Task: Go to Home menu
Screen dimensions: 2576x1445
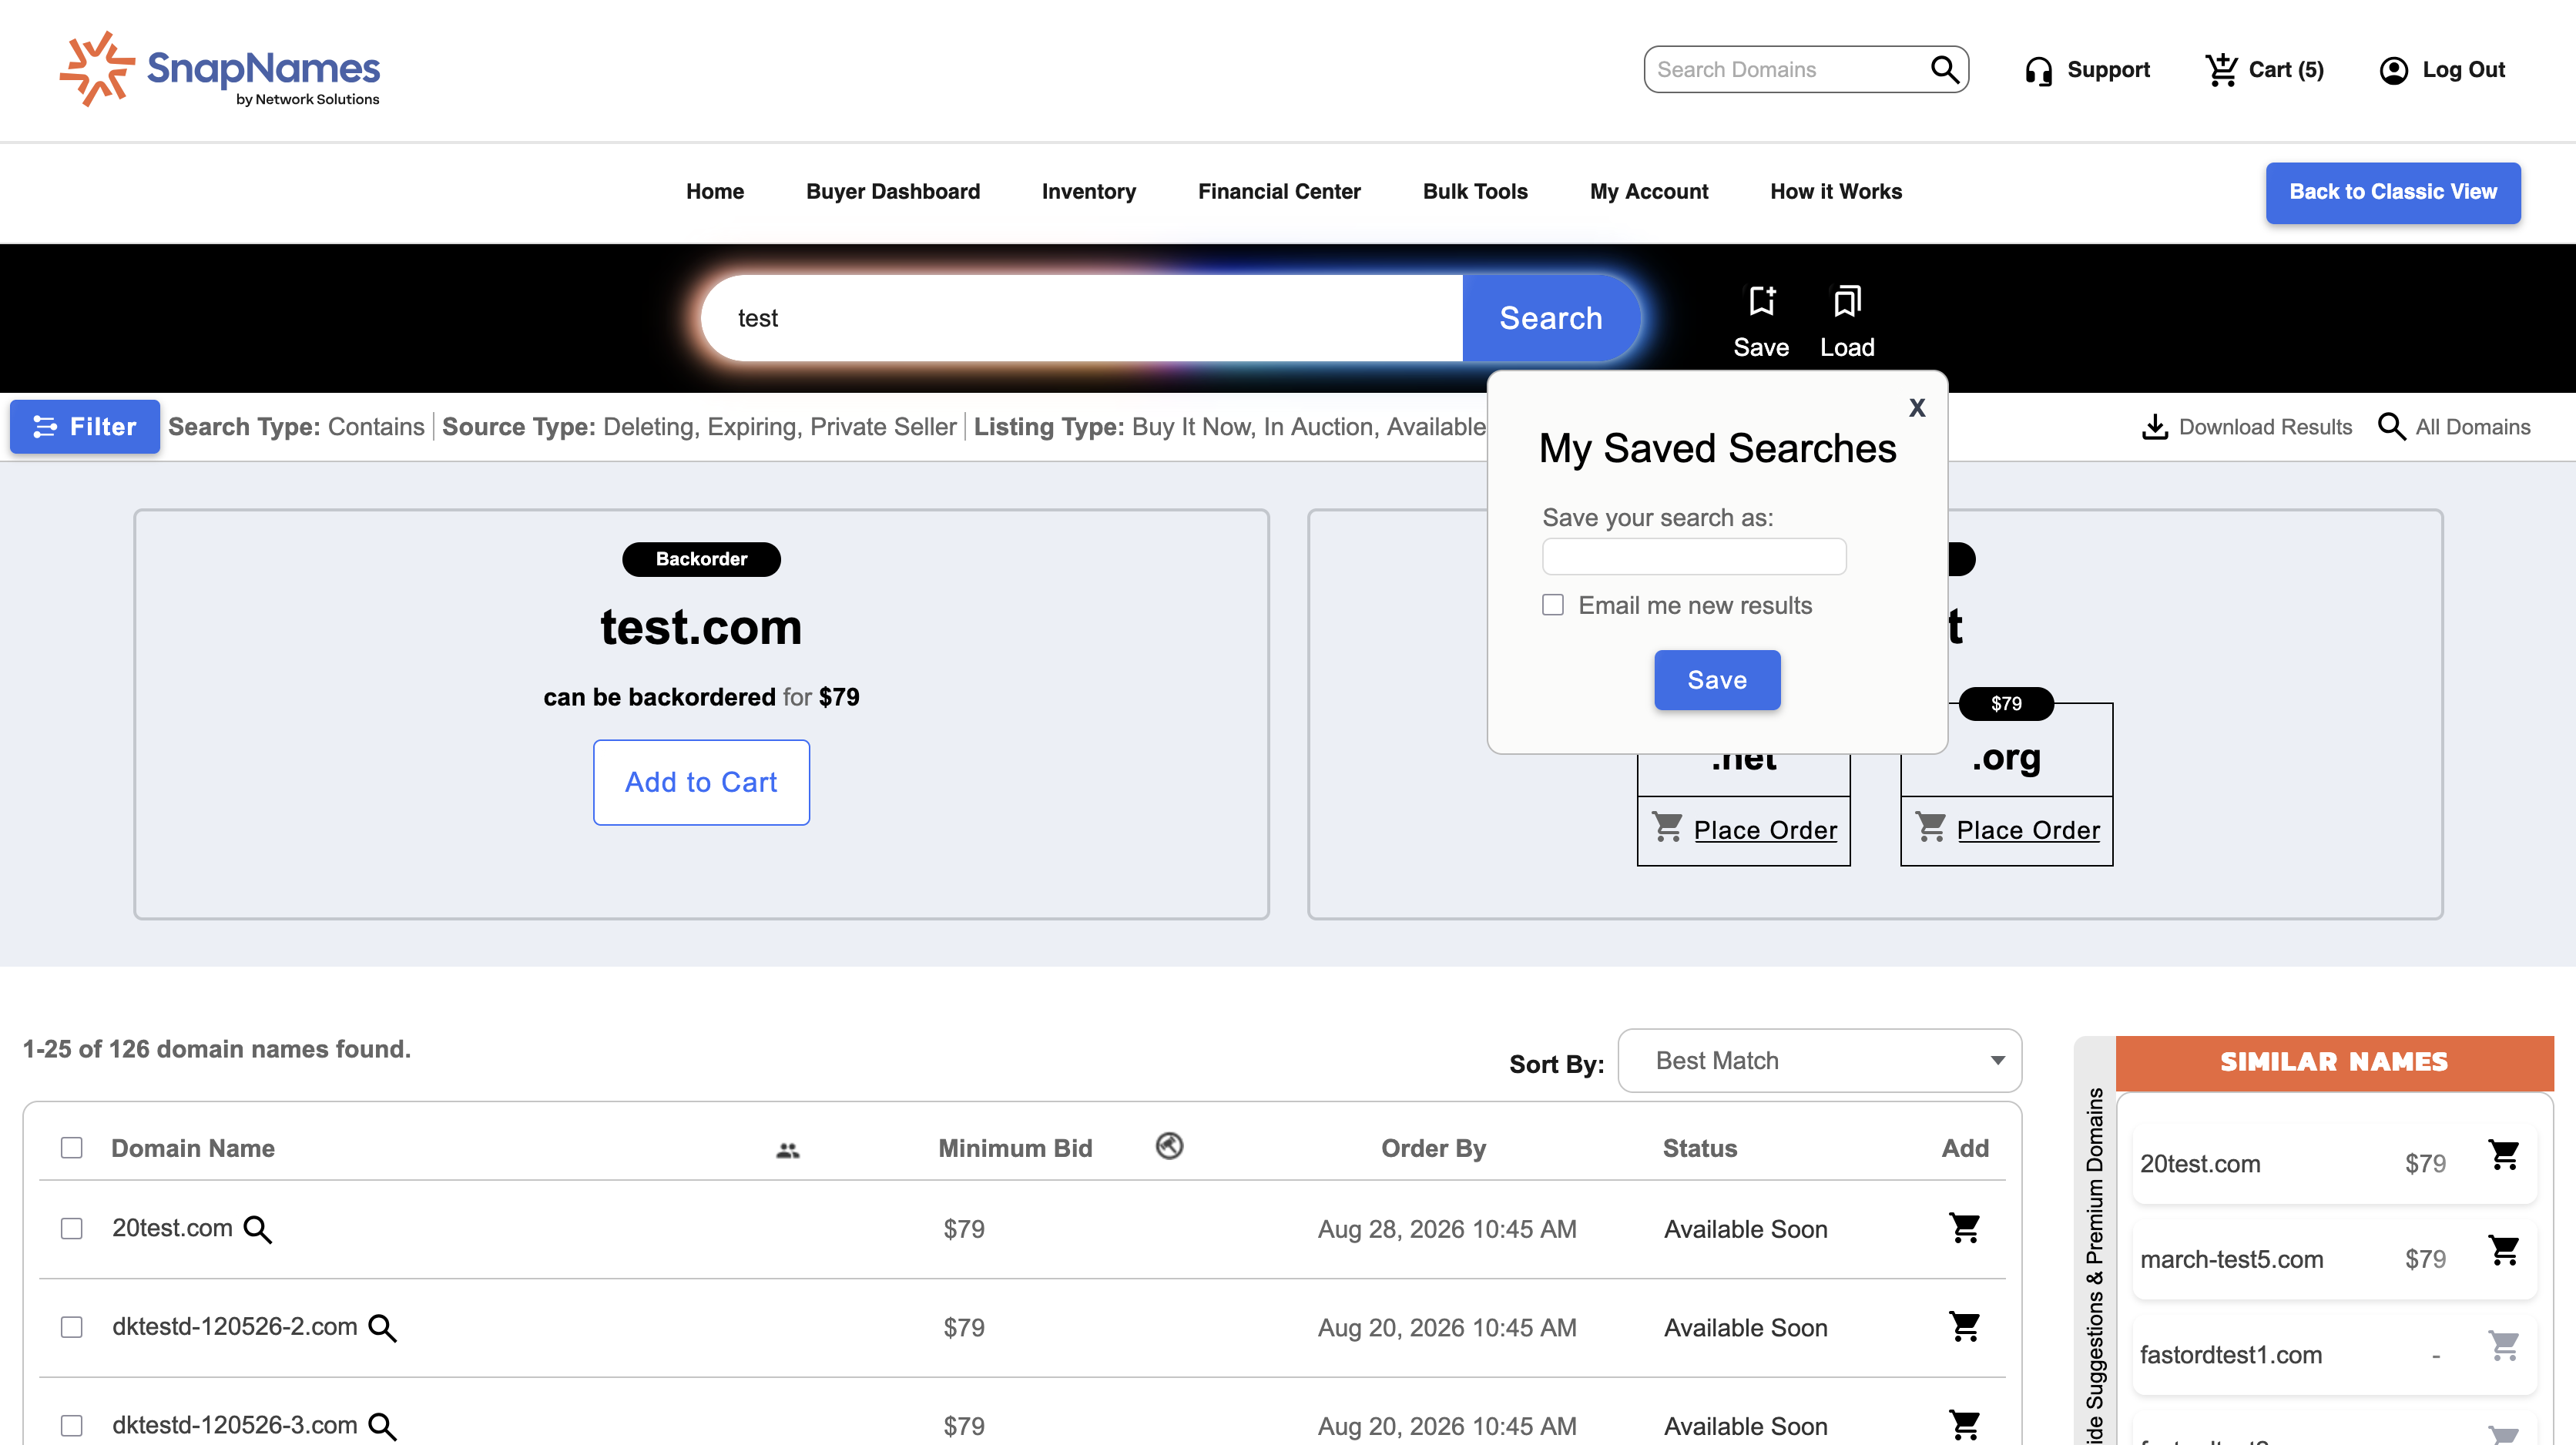Action: tap(715, 191)
